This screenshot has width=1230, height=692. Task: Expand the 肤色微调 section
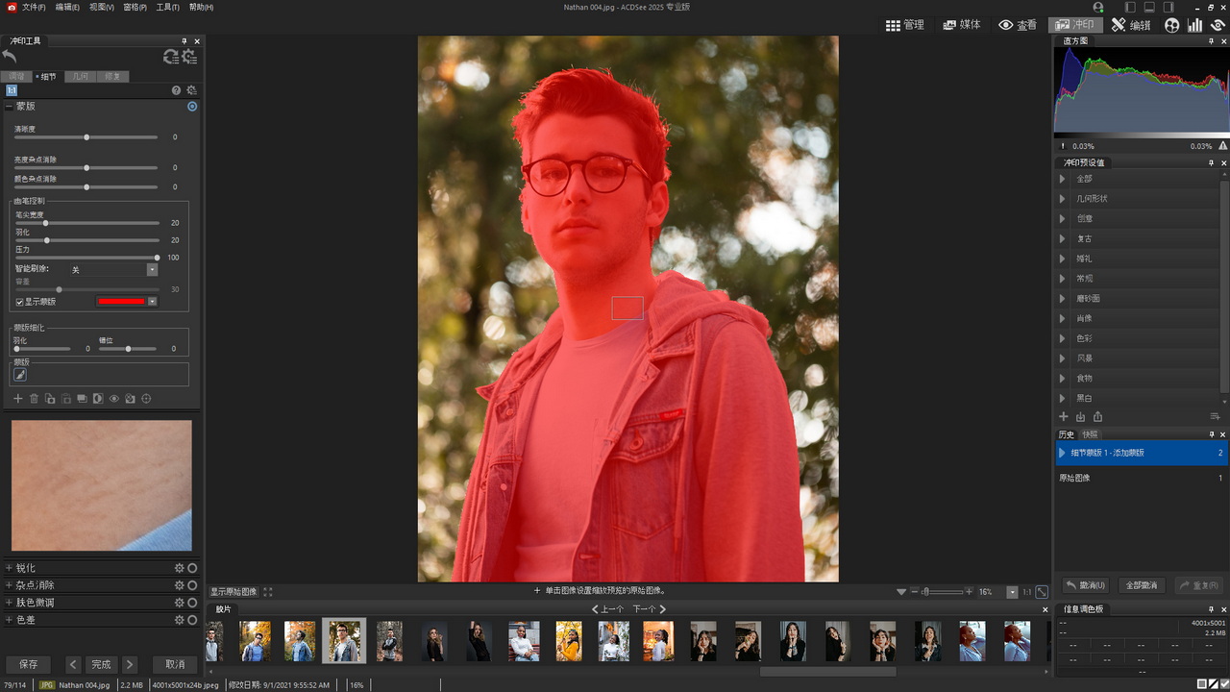coord(10,603)
